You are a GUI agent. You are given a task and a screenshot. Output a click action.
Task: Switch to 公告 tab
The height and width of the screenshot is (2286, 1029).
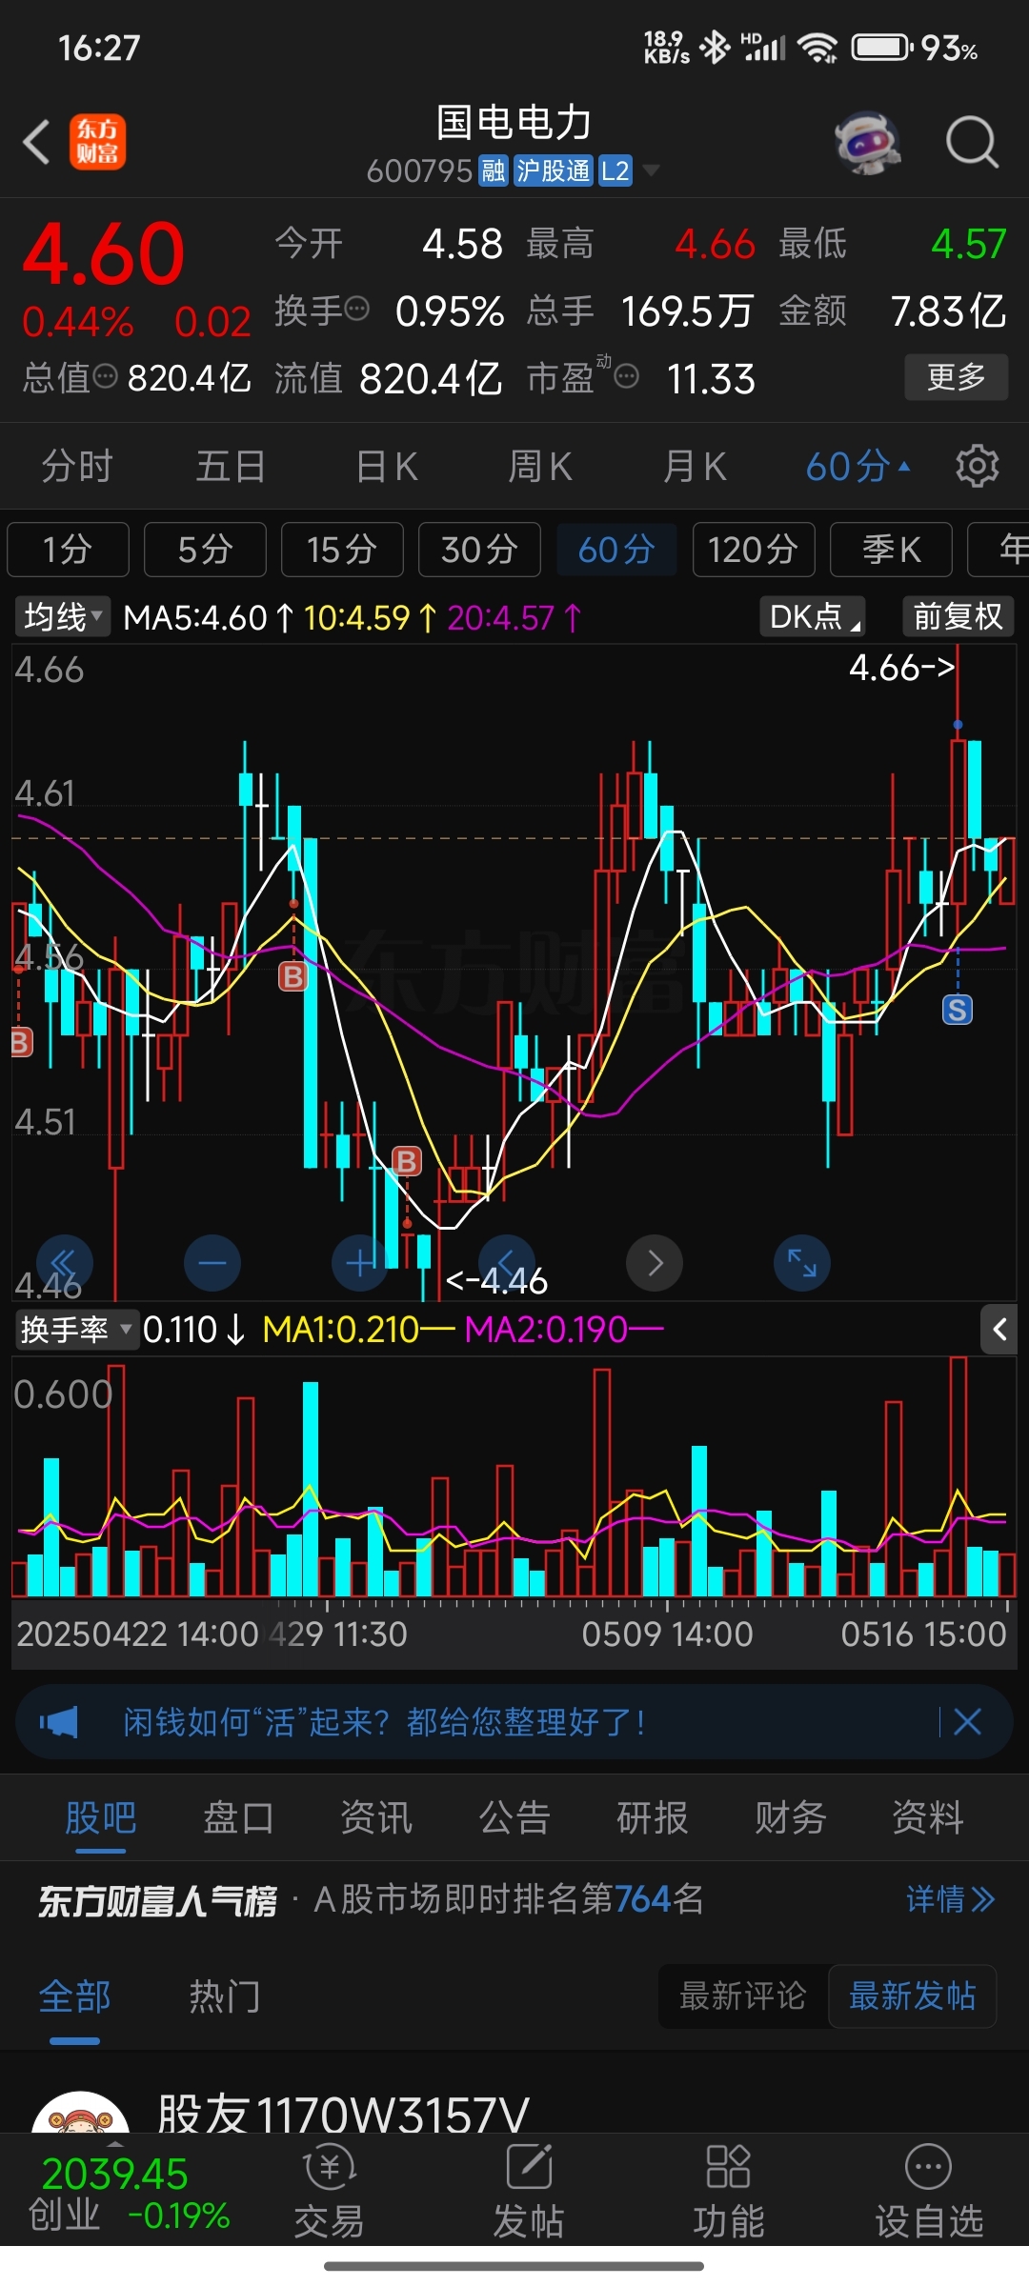pos(514,1817)
